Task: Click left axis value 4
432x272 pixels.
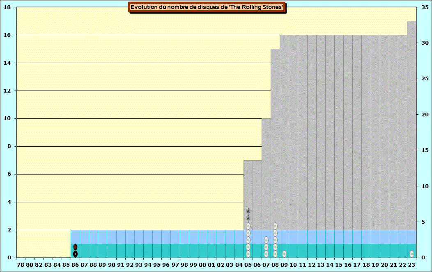Action: tap(9, 202)
